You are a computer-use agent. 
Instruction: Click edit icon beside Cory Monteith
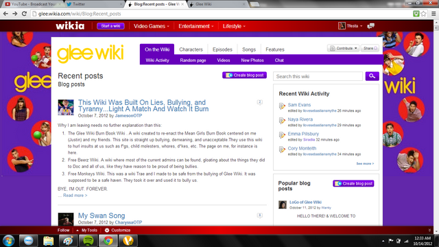point(282,150)
